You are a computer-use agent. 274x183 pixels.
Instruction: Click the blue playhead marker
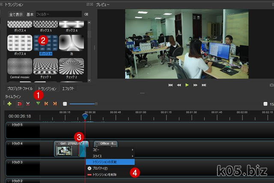pos(85,117)
